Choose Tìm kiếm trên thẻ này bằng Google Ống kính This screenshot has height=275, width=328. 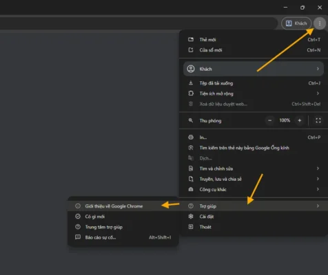[x=254, y=148]
